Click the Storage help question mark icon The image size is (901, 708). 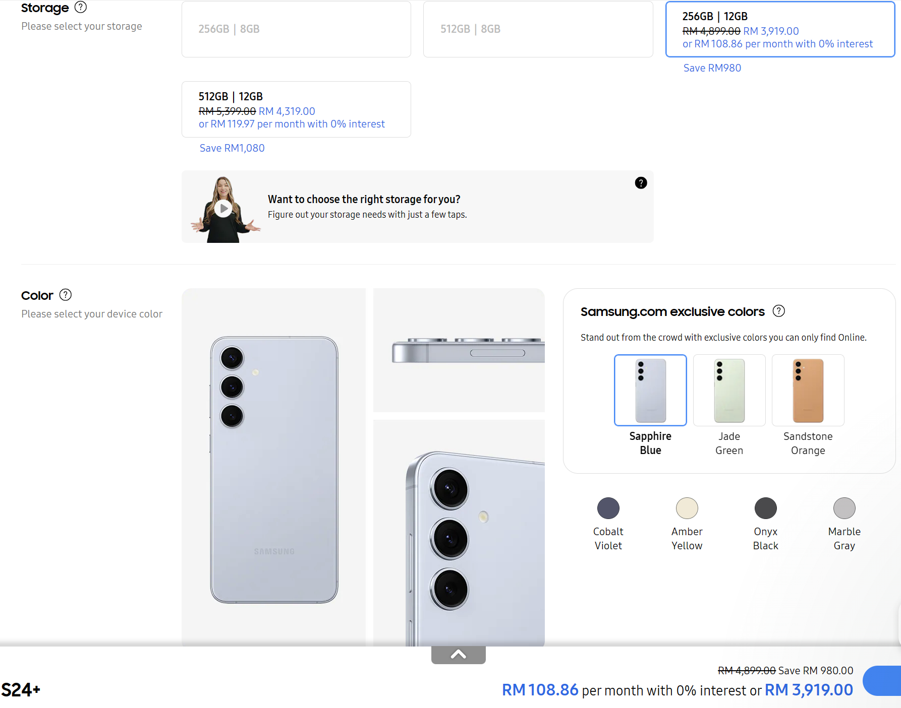pyautogui.click(x=81, y=7)
